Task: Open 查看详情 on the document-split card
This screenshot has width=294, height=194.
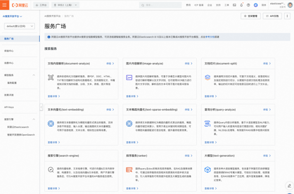Action: (210, 97)
